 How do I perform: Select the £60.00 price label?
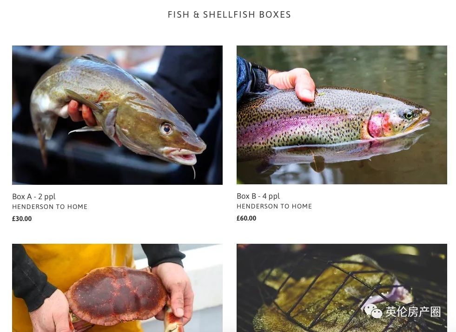[x=246, y=218]
